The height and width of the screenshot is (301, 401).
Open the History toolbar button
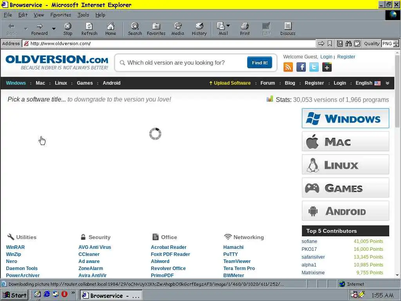click(199, 29)
